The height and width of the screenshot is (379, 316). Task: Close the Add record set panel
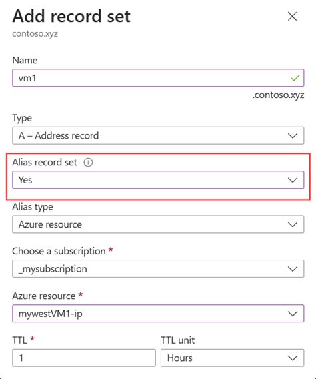(292, 17)
